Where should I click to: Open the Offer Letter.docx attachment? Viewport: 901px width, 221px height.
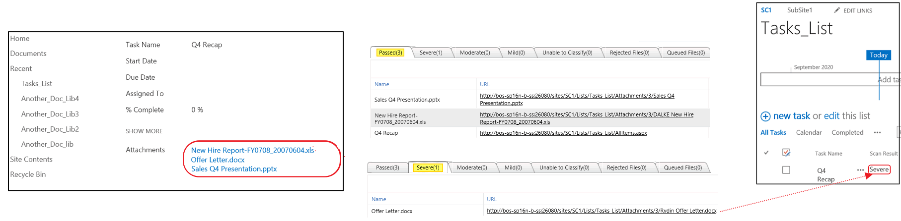[x=218, y=160]
